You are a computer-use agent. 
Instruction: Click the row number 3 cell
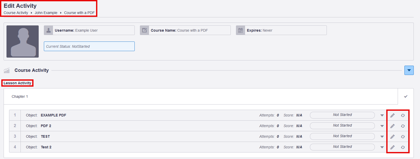15,136
